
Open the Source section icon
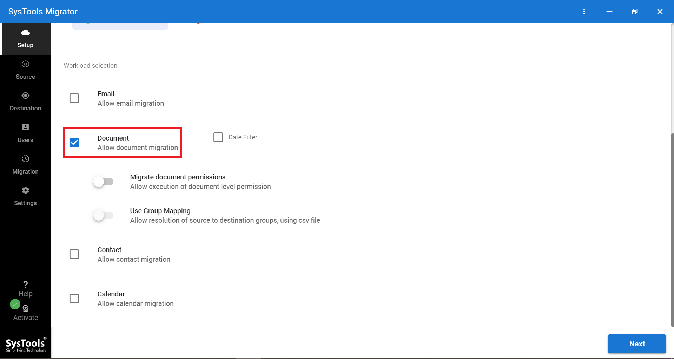click(25, 64)
